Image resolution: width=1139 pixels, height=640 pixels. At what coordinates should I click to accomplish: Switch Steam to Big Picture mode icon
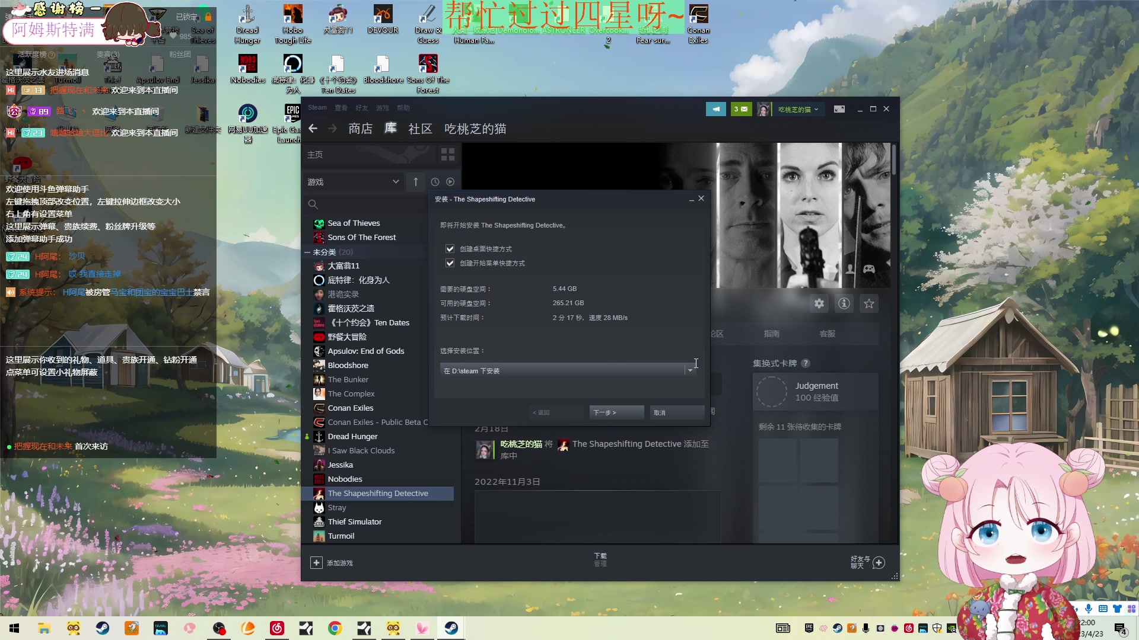(x=839, y=109)
